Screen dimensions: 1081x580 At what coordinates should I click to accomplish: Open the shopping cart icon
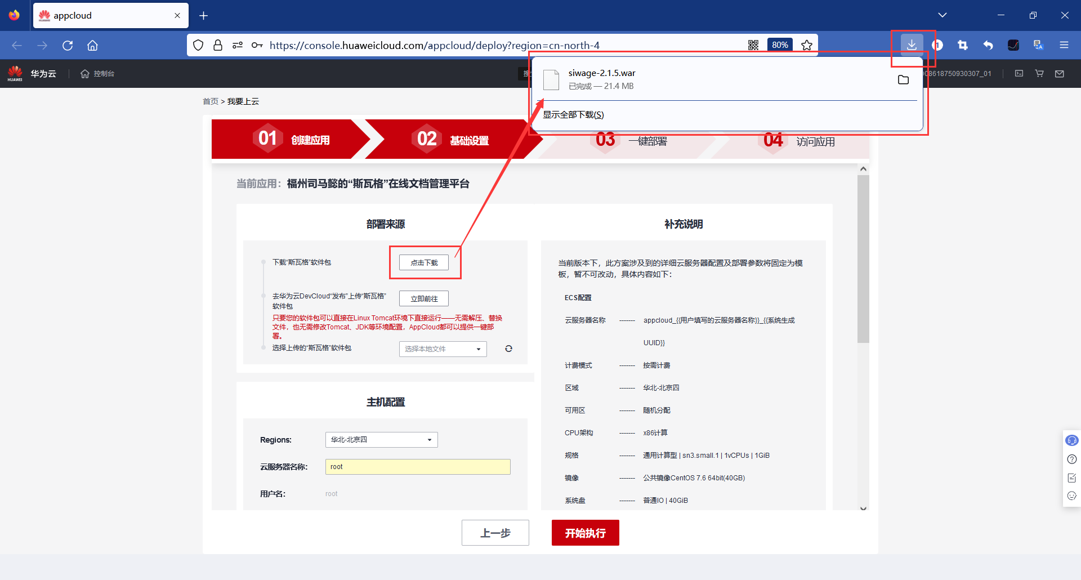pos(1039,73)
